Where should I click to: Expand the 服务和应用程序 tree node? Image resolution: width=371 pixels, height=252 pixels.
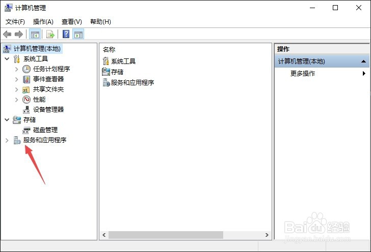coord(7,140)
